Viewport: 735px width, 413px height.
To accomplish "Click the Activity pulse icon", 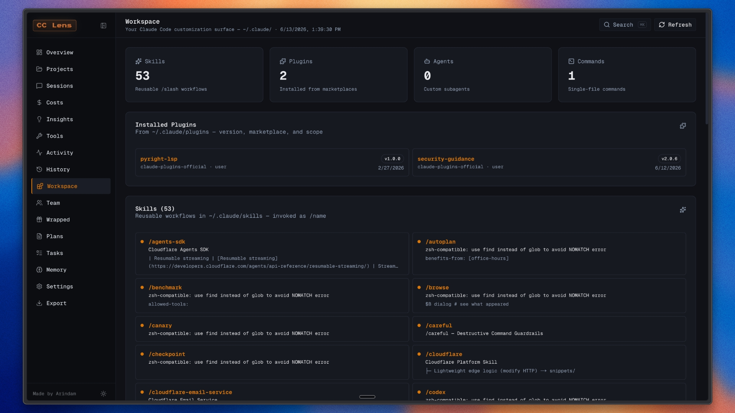I will point(39,153).
